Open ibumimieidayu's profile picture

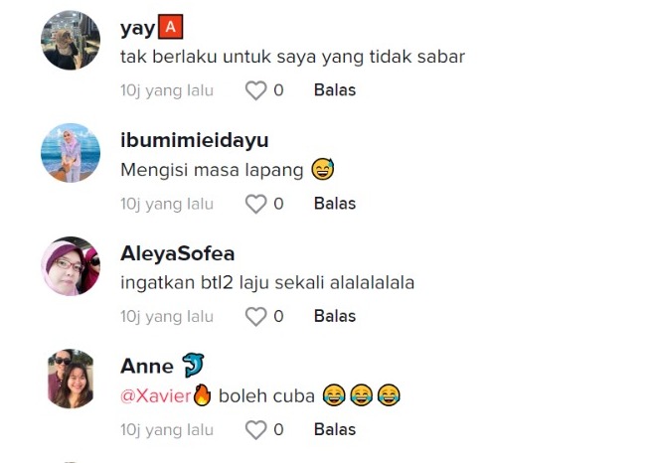click(x=71, y=153)
